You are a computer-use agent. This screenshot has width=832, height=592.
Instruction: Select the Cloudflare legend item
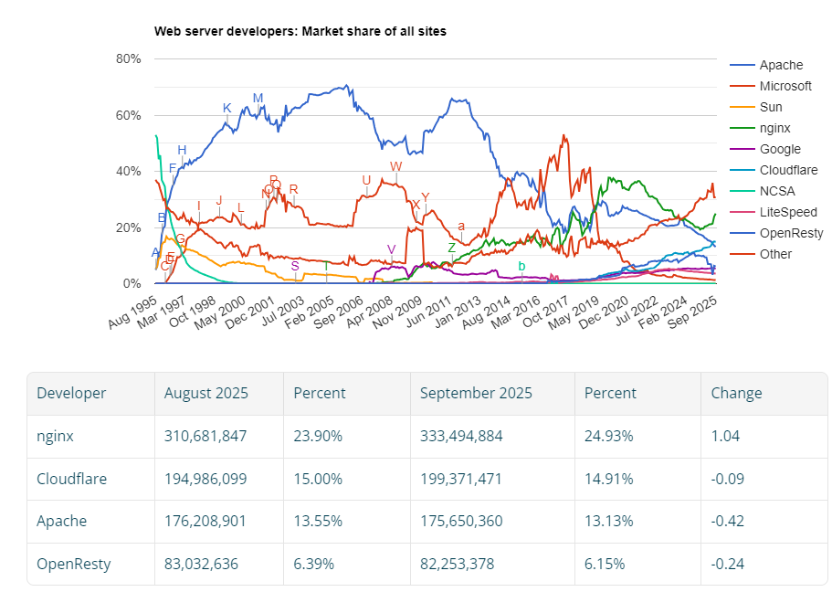pos(774,170)
